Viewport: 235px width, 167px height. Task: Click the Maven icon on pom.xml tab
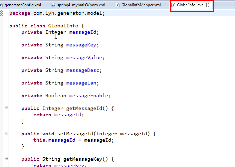pos(53,5)
